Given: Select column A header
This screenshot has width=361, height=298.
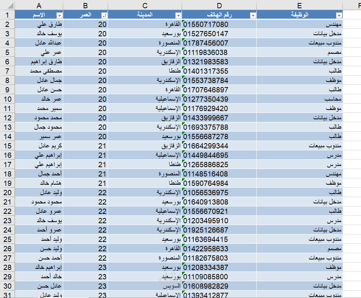Looking at the screenshot, I should point(39,6).
